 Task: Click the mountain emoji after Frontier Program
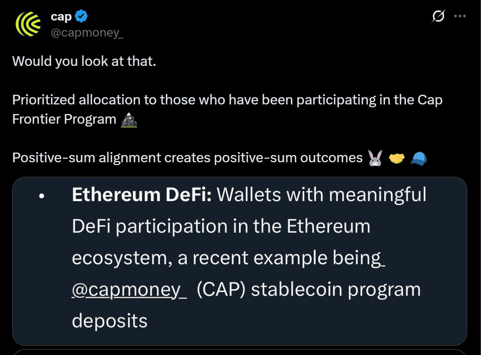coord(129,119)
